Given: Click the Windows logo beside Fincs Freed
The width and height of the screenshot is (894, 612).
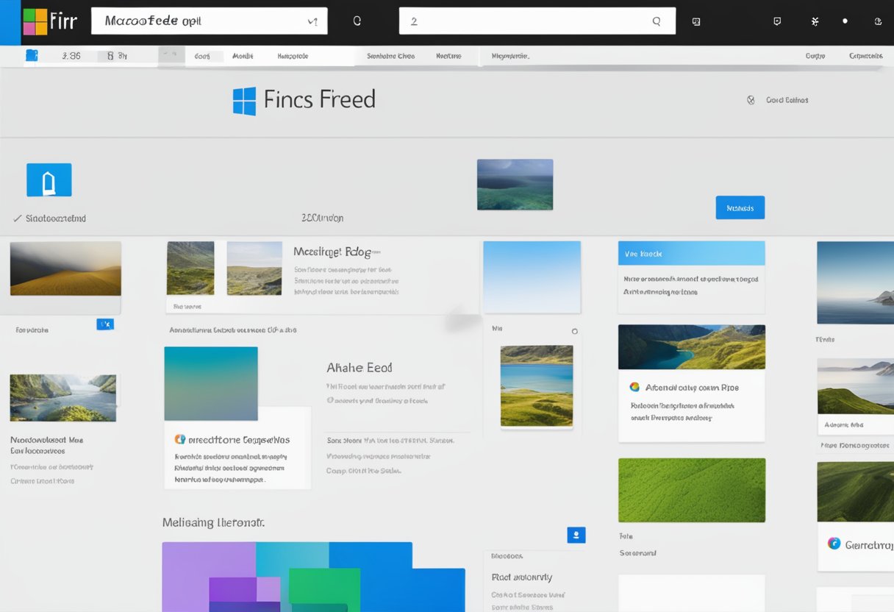Looking at the screenshot, I should pos(244,101).
